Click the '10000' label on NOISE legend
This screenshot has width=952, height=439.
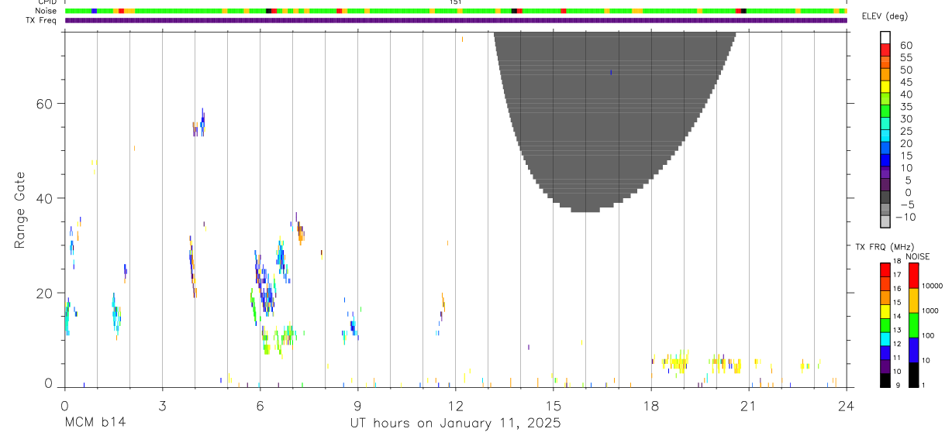[933, 286]
